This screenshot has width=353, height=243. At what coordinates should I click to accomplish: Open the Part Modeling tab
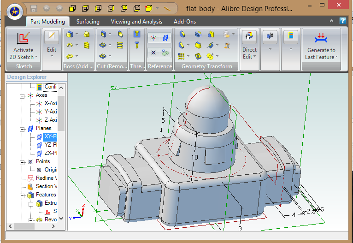(x=47, y=22)
